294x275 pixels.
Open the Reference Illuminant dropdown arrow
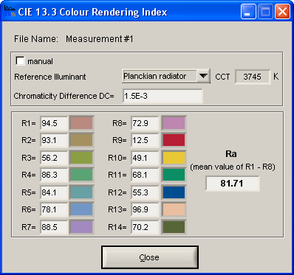point(203,76)
